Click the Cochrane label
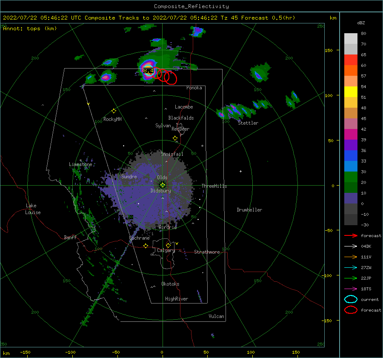This screenshot has height=358, width=383. click(139, 238)
